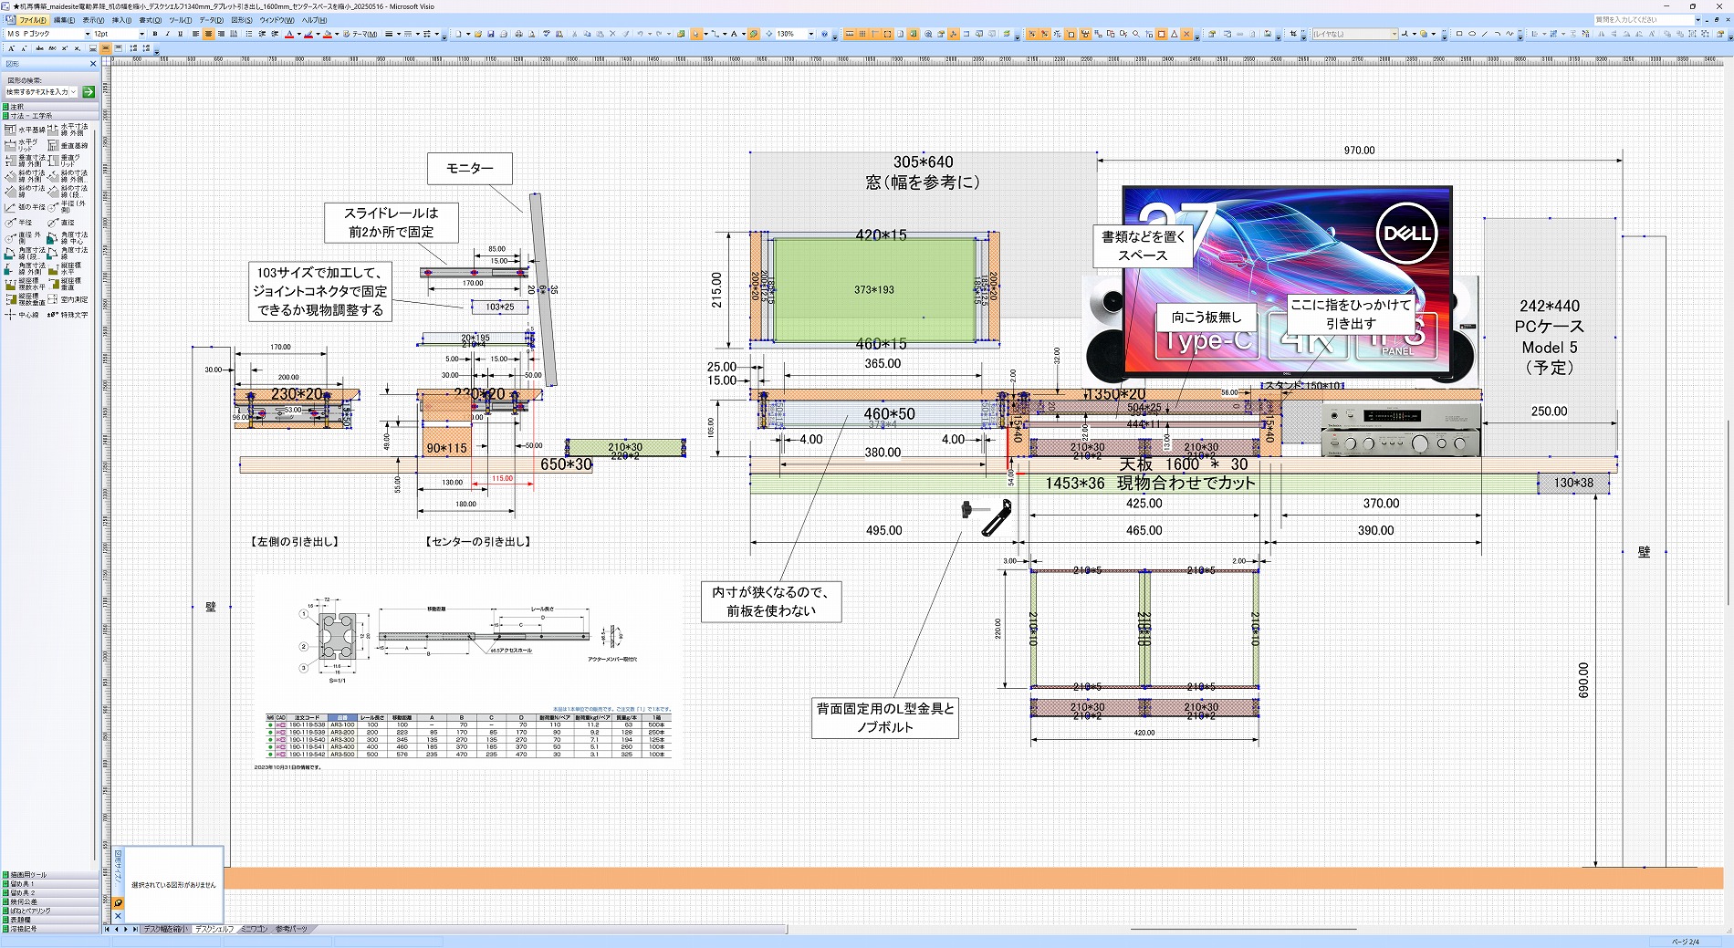Set text alignment to right
The width and height of the screenshot is (1734, 948).
pos(221,34)
